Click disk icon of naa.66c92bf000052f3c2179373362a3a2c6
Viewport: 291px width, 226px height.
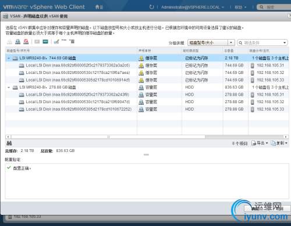22,66
